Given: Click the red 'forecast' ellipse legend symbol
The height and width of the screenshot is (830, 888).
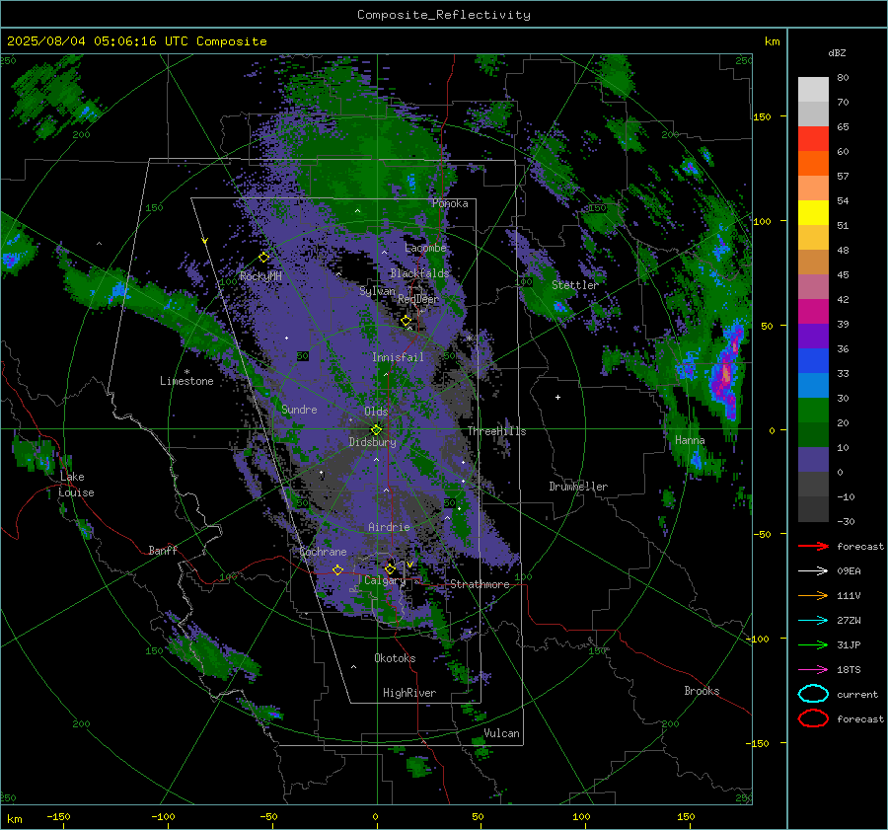Looking at the screenshot, I should coord(813,718).
